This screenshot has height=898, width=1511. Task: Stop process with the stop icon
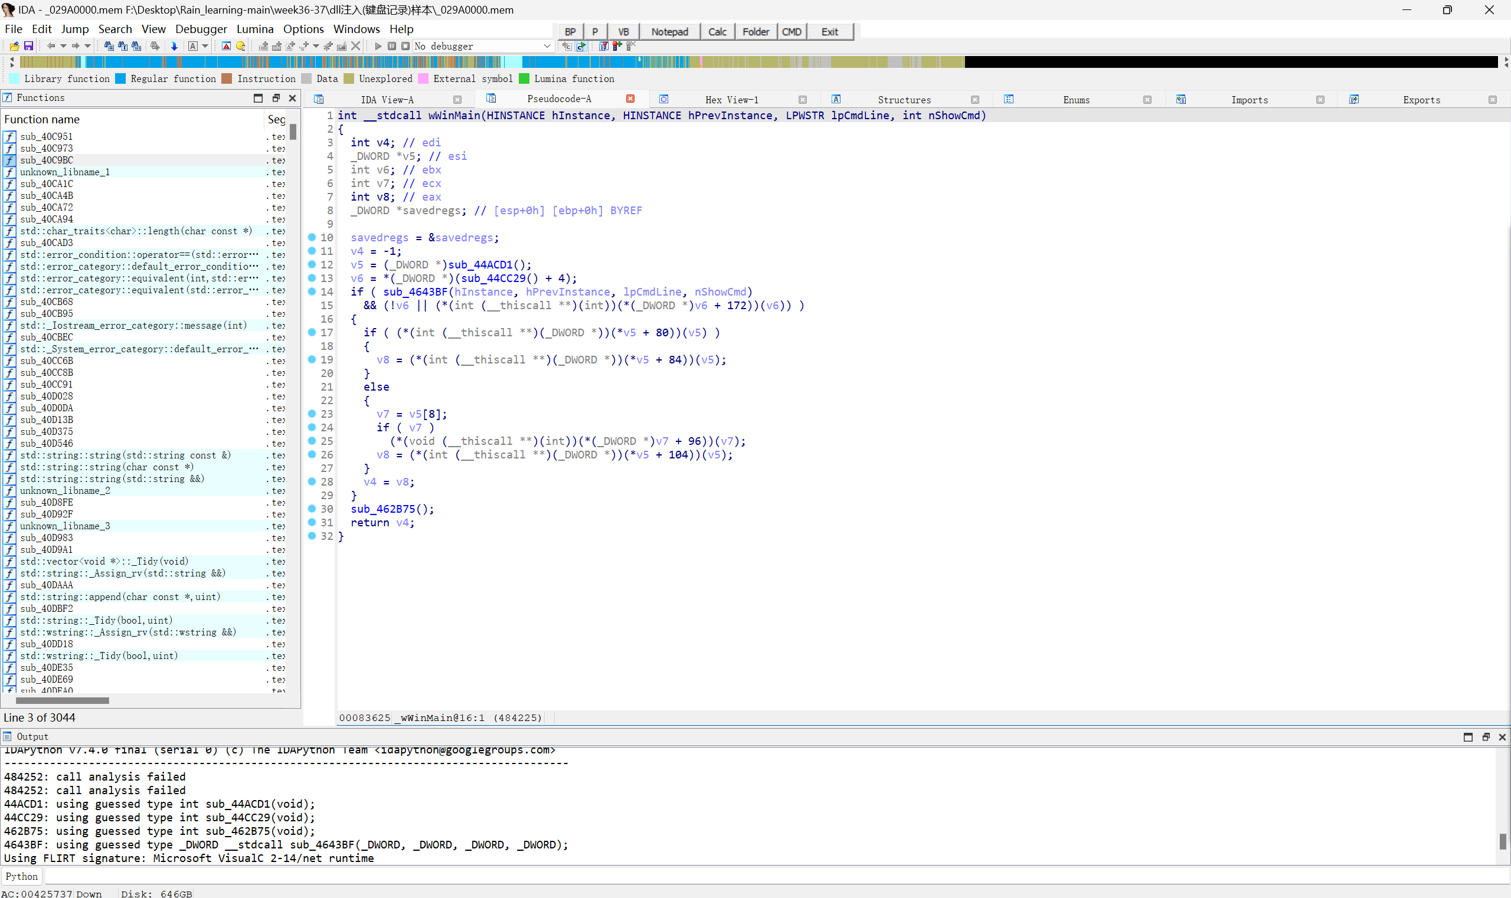(x=405, y=46)
